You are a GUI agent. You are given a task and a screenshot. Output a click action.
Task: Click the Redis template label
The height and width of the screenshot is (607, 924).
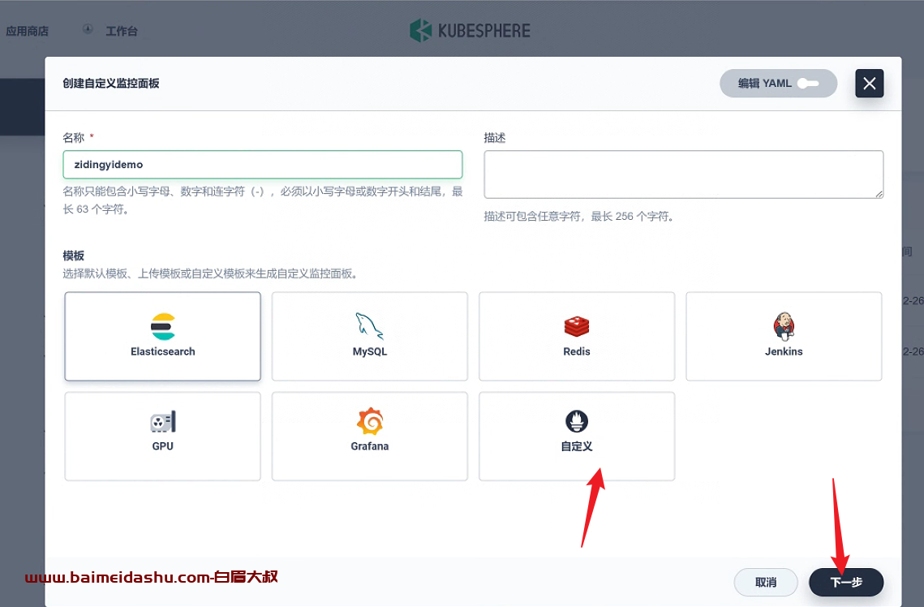pyautogui.click(x=576, y=352)
